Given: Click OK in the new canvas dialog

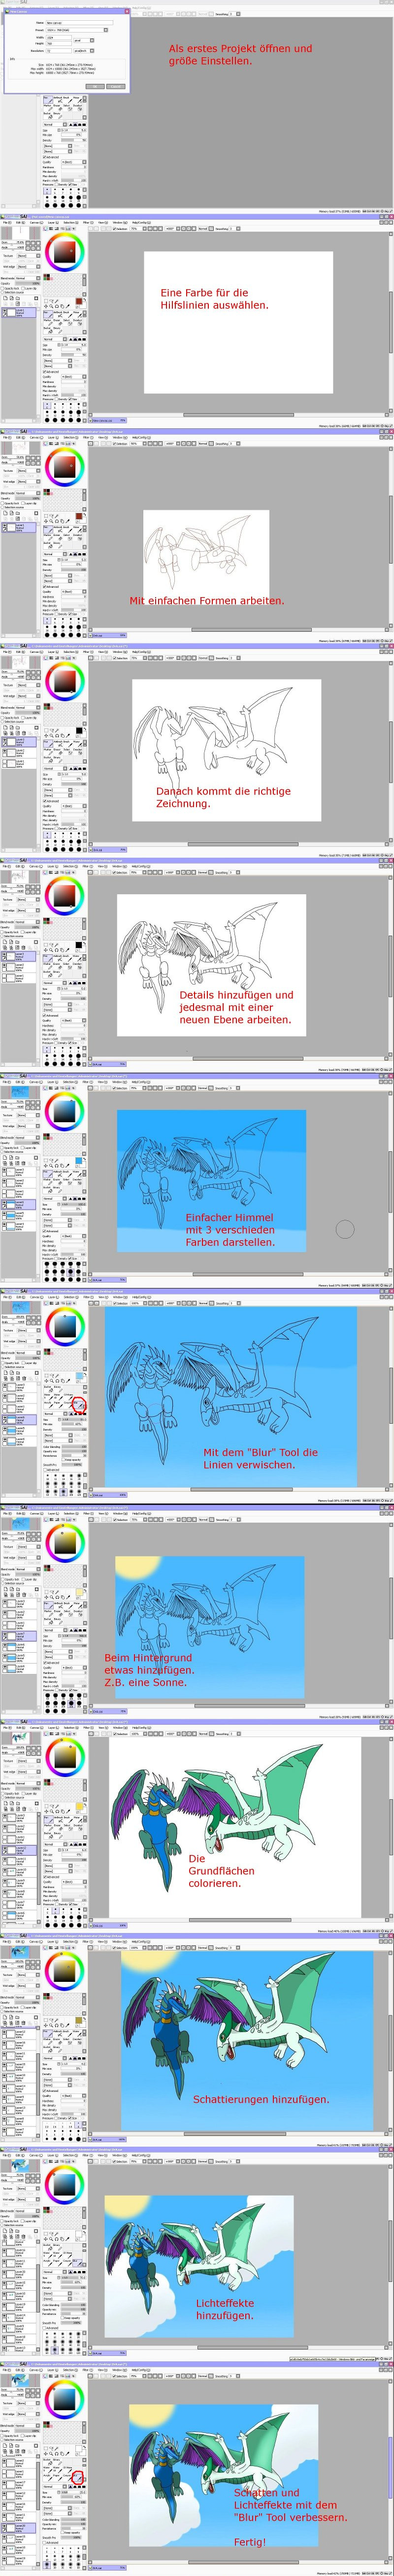Looking at the screenshot, I should pos(95,86).
